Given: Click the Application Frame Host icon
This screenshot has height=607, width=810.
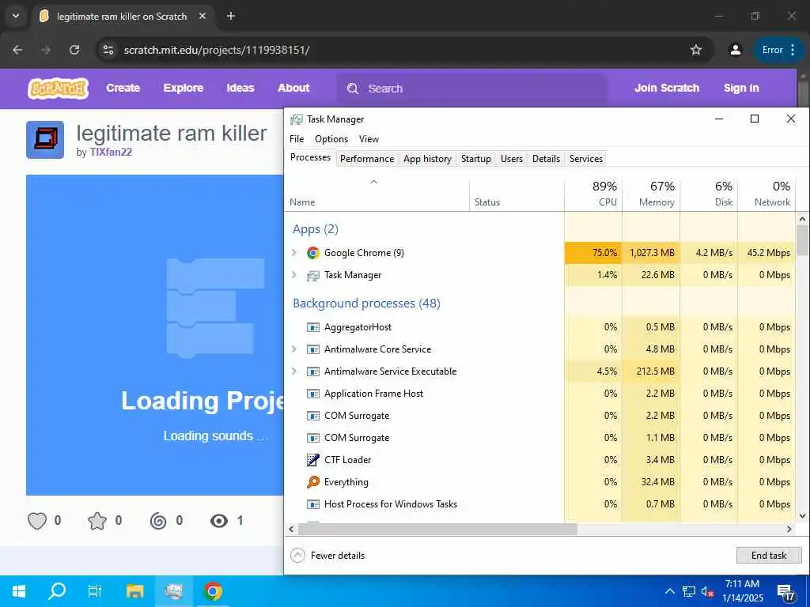Looking at the screenshot, I should (x=313, y=394).
